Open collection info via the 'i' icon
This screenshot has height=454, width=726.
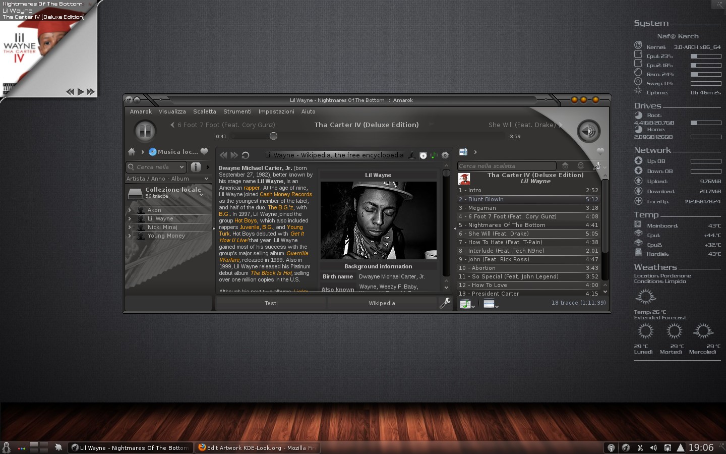point(196,167)
